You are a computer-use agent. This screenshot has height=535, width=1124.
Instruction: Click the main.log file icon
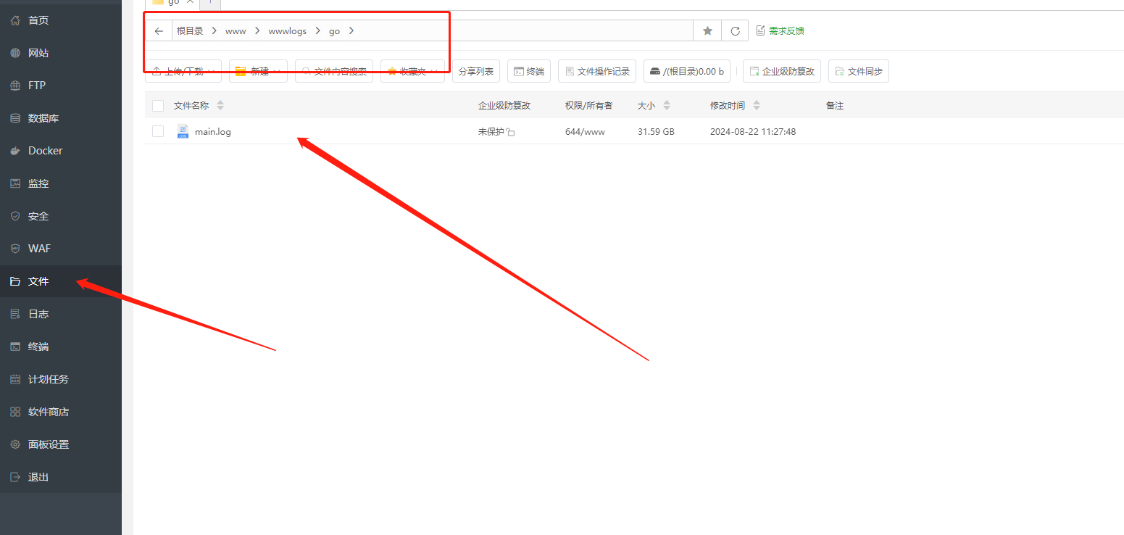point(183,131)
